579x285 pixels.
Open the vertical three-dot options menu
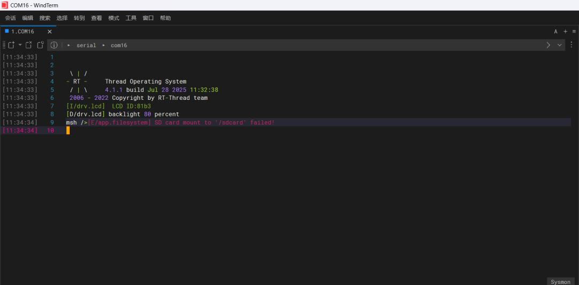point(571,45)
